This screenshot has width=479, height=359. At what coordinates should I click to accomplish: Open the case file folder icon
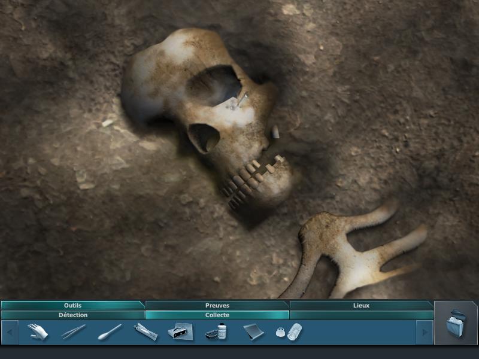(x=456, y=323)
